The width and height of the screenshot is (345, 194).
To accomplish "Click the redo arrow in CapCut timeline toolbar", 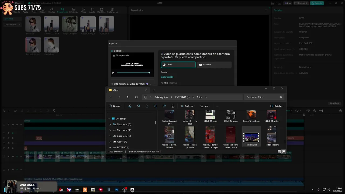I will coord(22,111).
